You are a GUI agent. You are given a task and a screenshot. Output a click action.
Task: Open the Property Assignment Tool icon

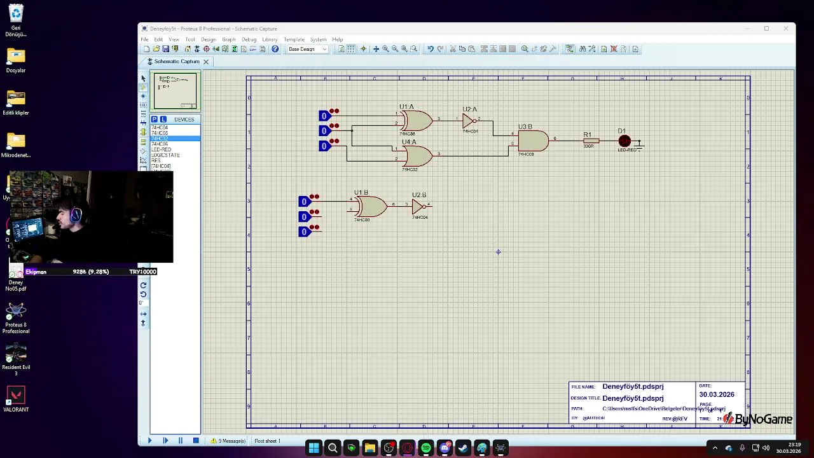592,49
